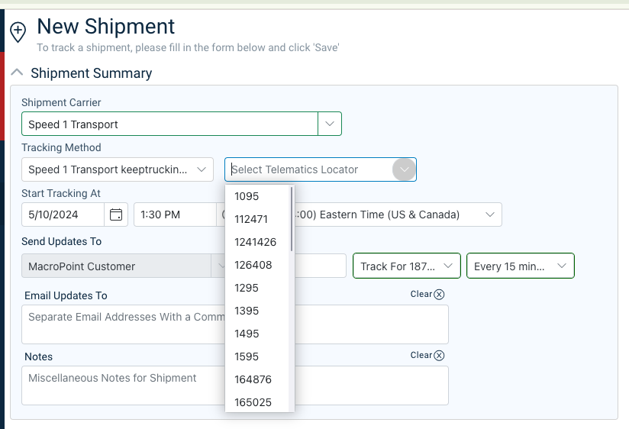The width and height of the screenshot is (629, 429).
Task: Pick locator 1295
Action: [x=256, y=288]
